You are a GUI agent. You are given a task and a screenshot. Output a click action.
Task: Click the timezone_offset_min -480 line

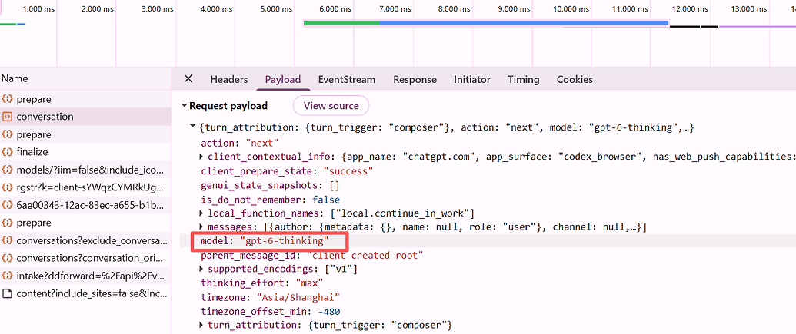click(x=270, y=311)
